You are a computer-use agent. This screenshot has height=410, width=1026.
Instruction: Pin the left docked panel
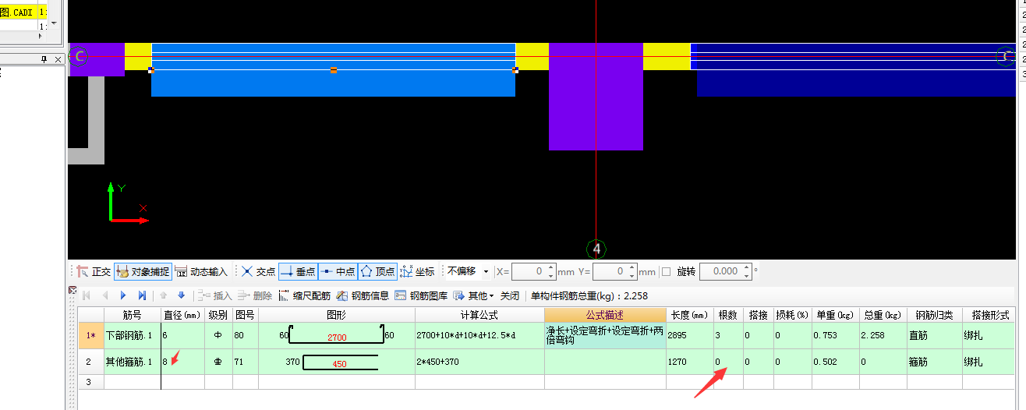click(44, 60)
